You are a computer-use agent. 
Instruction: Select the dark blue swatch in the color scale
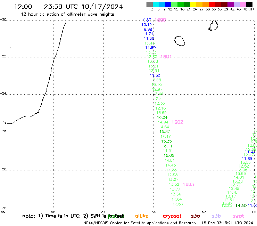(x=168, y=4)
